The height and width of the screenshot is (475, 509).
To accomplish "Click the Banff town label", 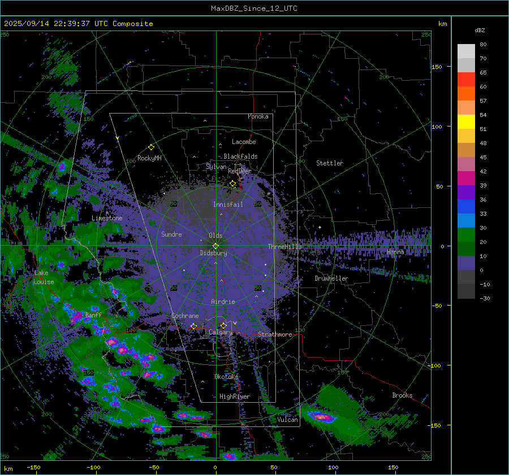I will coord(93,315).
